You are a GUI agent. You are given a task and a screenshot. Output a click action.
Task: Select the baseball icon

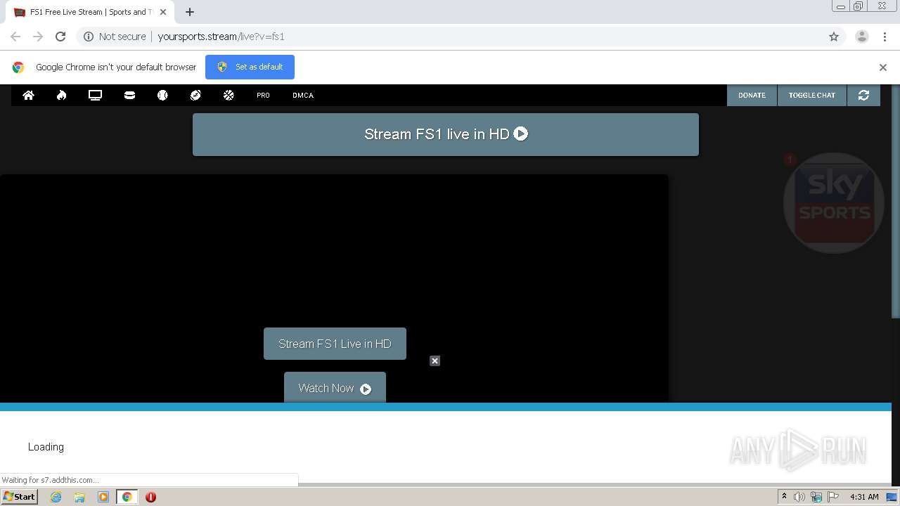pyautogui.click(x=162, y=95)
